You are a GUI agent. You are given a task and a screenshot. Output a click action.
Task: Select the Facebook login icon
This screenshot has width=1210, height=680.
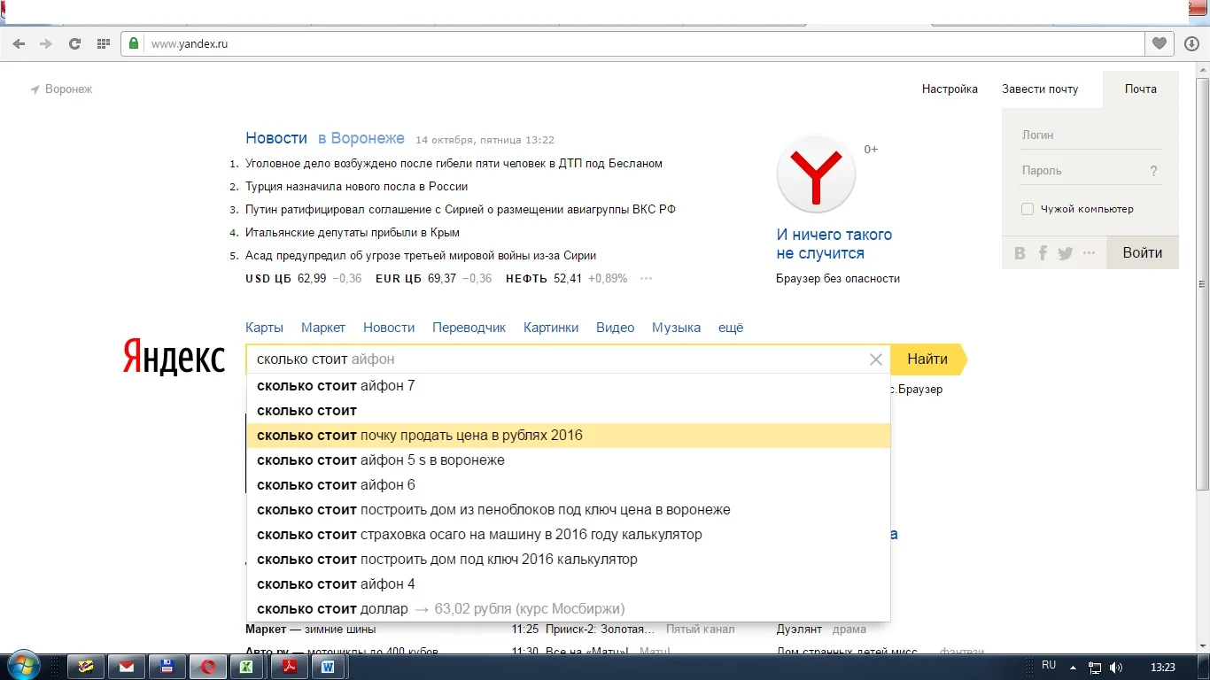1043,252
